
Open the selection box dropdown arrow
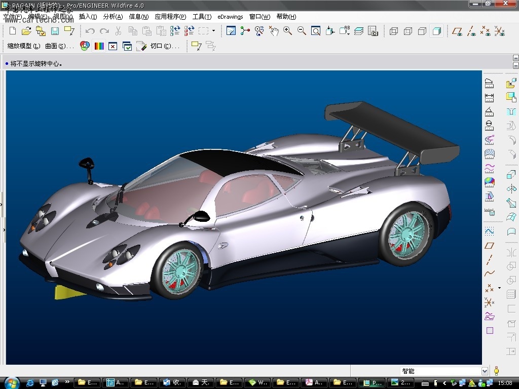pos(213,31)
